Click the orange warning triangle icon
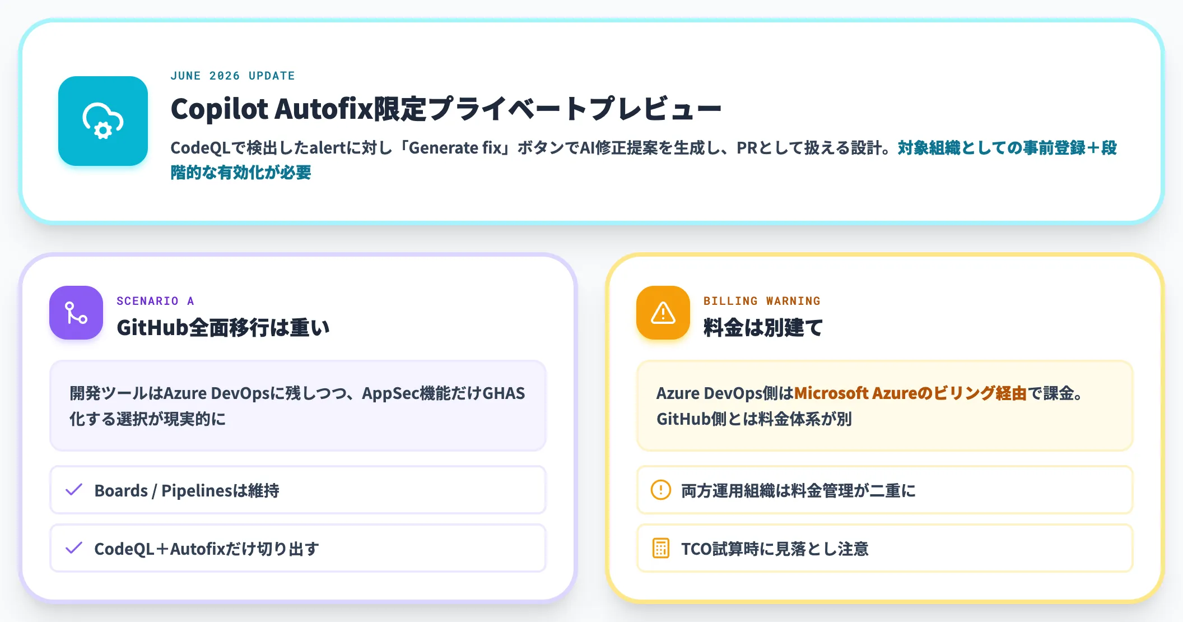1183x622 pixels. (x=663, y=313)
